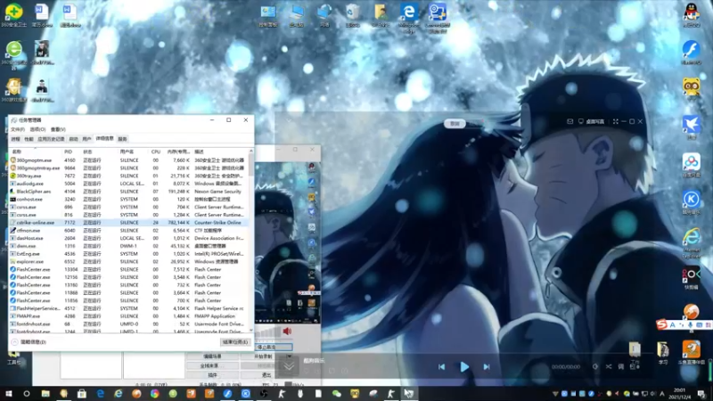
Task: Switch to the Processes tab
Action: 15,139
